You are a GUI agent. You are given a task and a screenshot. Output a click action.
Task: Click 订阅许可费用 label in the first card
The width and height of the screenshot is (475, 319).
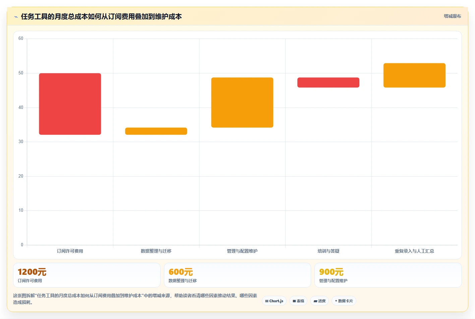(30, 281)
